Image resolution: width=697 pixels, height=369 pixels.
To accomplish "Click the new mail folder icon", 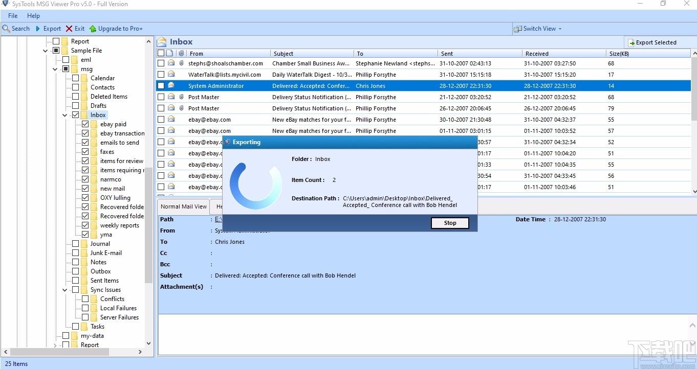I will point(94,189).
